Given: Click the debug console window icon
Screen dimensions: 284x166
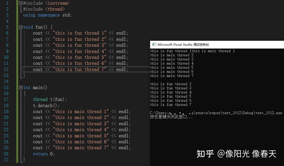Looking at the screenshot, I should pyautogui.click(x=154, y=44).
